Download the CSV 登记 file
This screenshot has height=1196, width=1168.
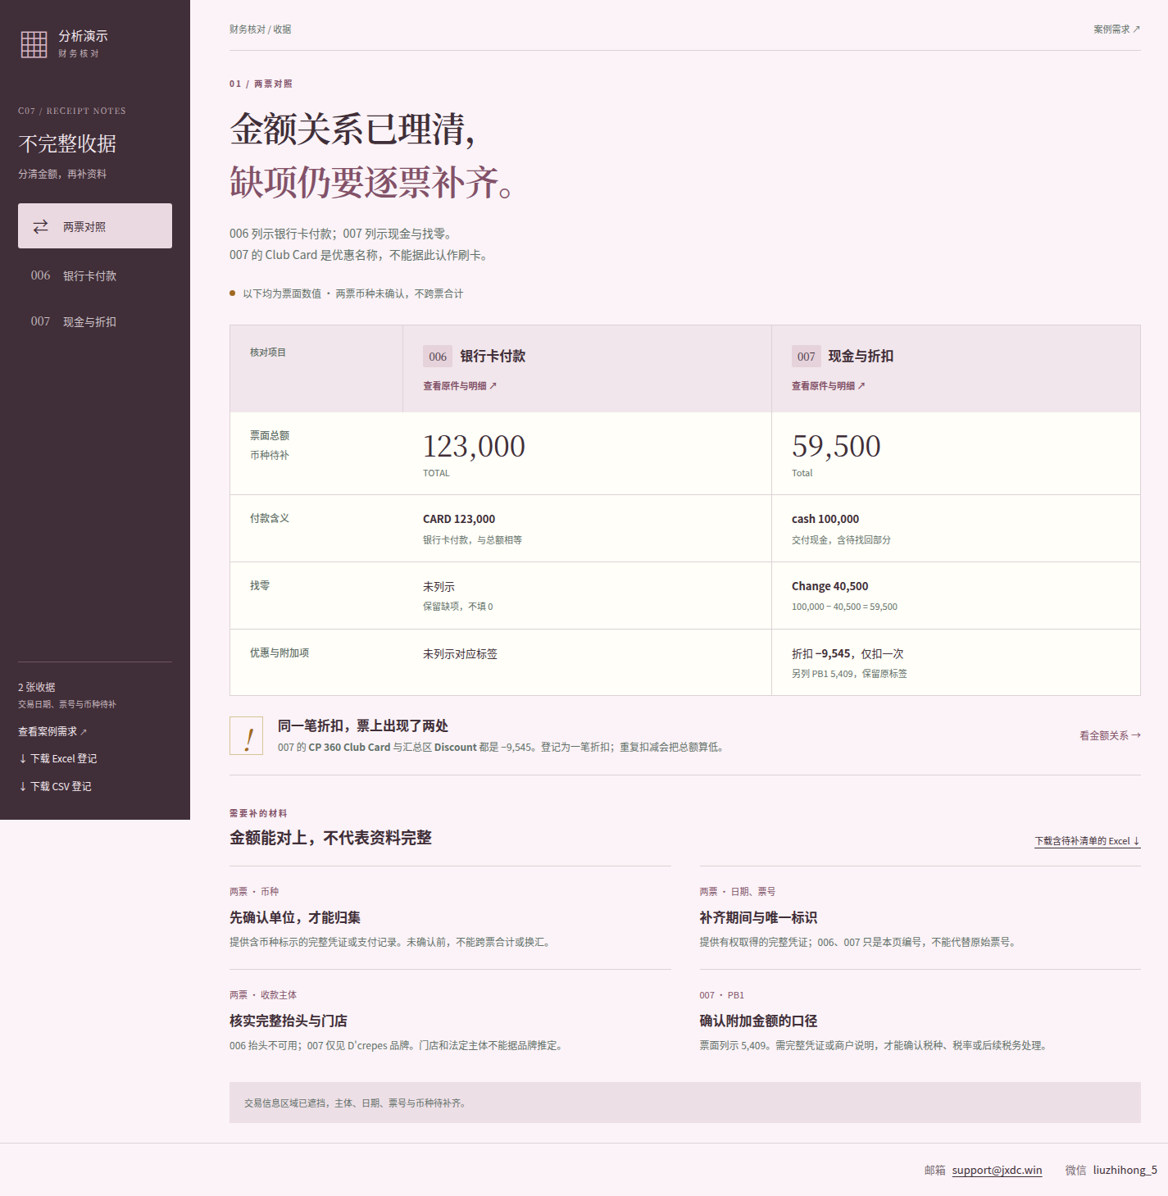pos(55,787)
